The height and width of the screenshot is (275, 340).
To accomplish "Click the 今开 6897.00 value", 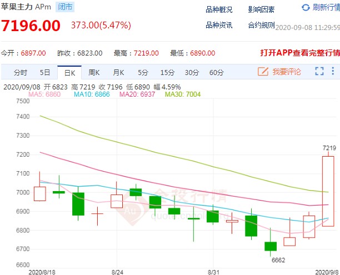I will coord(33,53).
